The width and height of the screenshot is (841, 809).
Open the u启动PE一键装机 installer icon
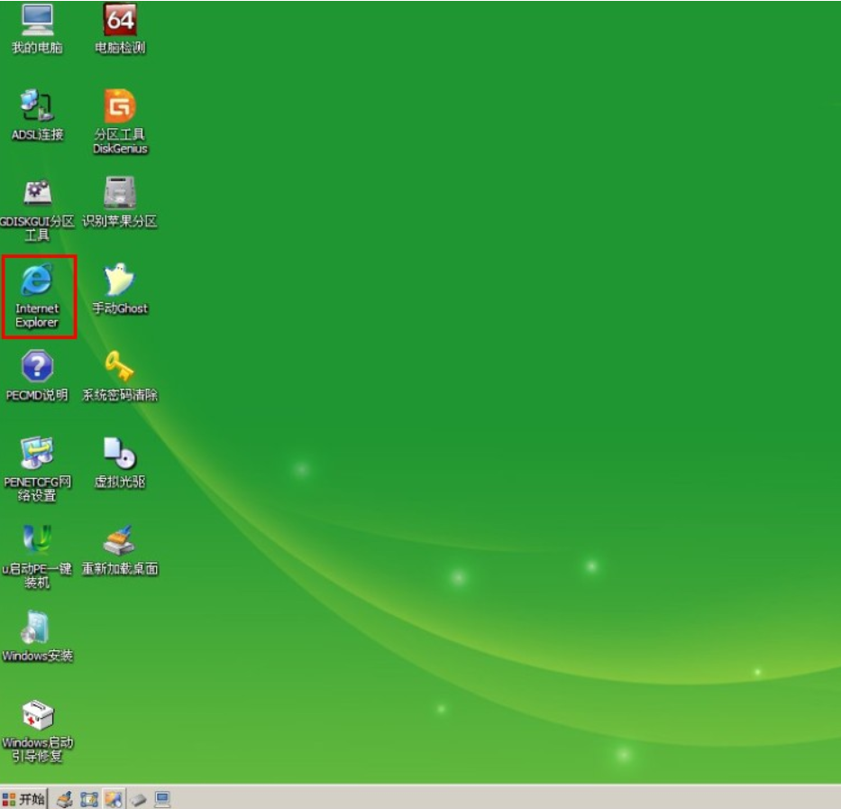click(x=37, y=540)
